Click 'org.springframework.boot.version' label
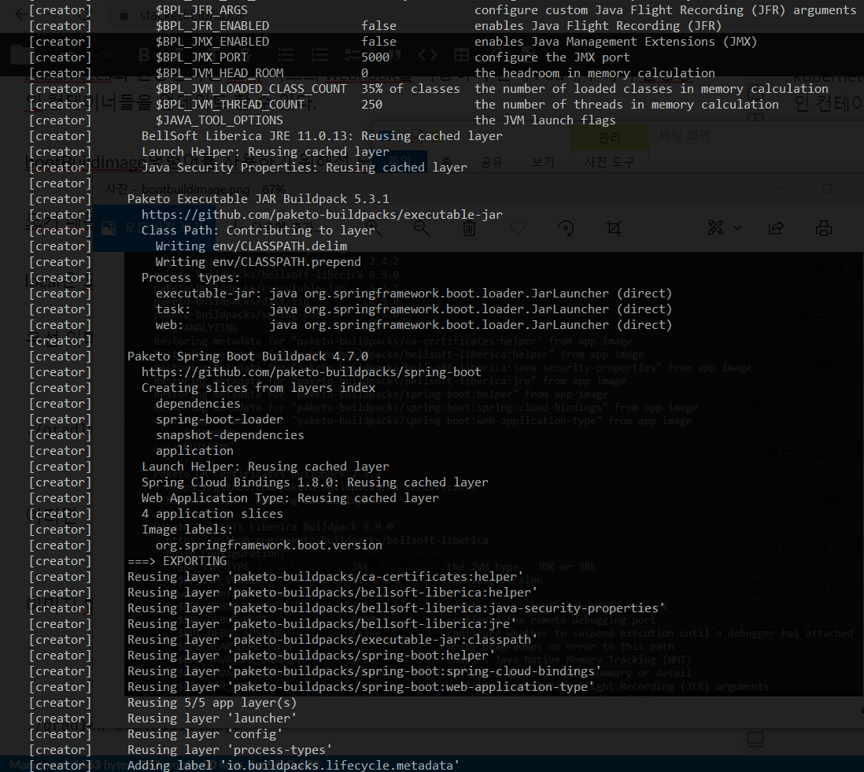 point(269,545)
